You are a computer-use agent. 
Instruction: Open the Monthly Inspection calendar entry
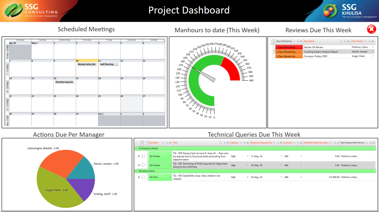click(x=64, y=82)
